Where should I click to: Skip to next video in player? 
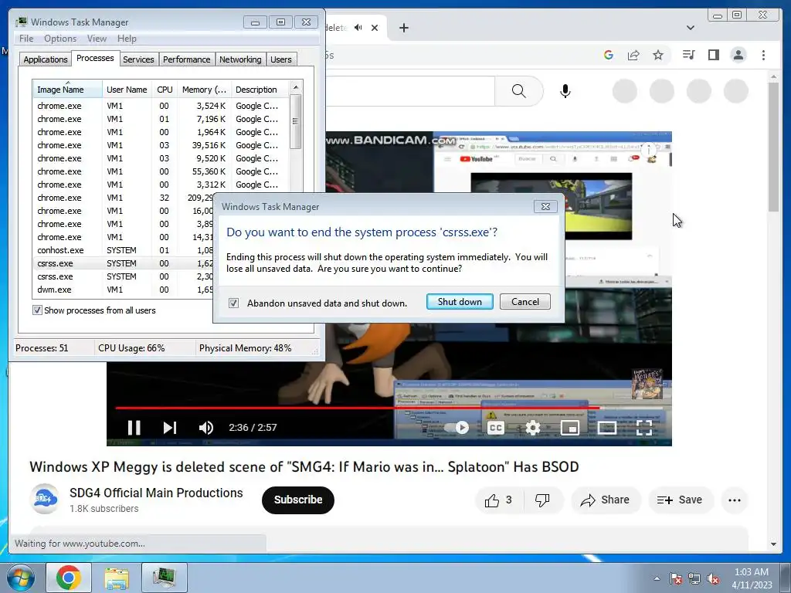170,428
